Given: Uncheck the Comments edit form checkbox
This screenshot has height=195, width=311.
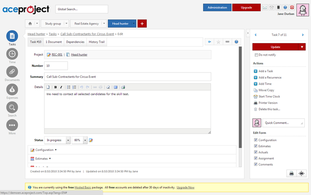Looking at the screenshot, I should (x=255, y=164).
